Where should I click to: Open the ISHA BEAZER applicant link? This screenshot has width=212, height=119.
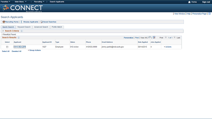20,47
